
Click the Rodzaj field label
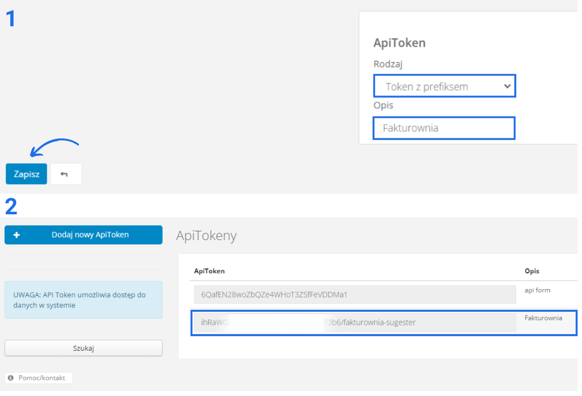(388, 64)
